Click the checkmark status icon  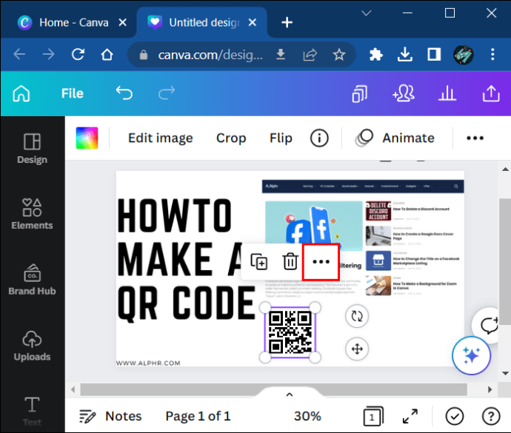point(455,416)
